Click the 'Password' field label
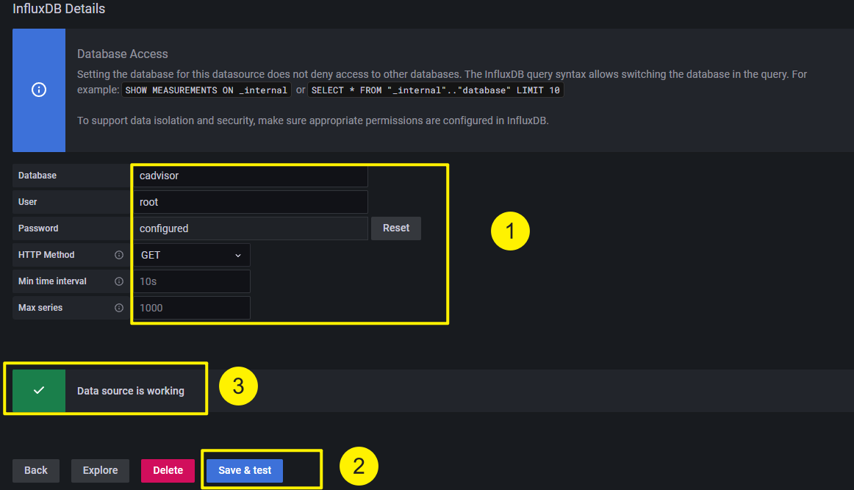Image resolution: width=854 pixels, height=490 pixels. pos(38,228)
